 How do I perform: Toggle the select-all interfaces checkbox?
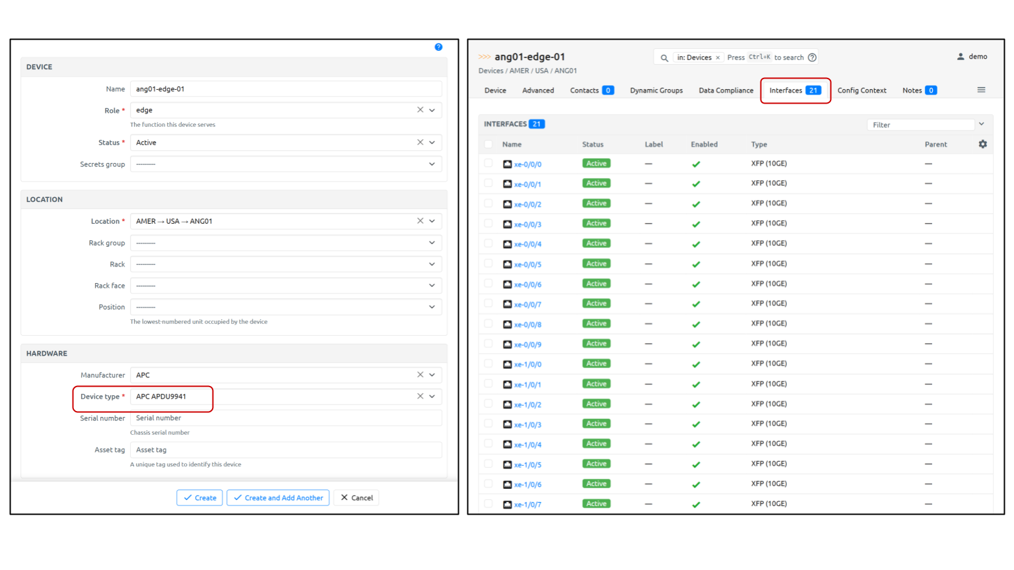[489, 144]
